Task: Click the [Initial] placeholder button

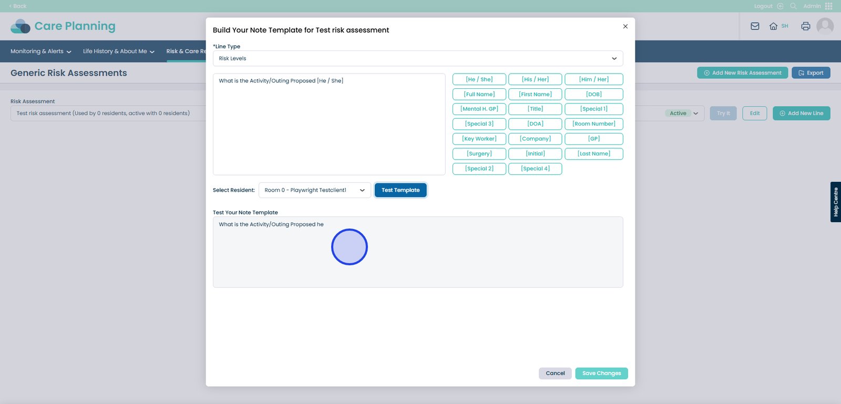Action: (x=535, y=153)
